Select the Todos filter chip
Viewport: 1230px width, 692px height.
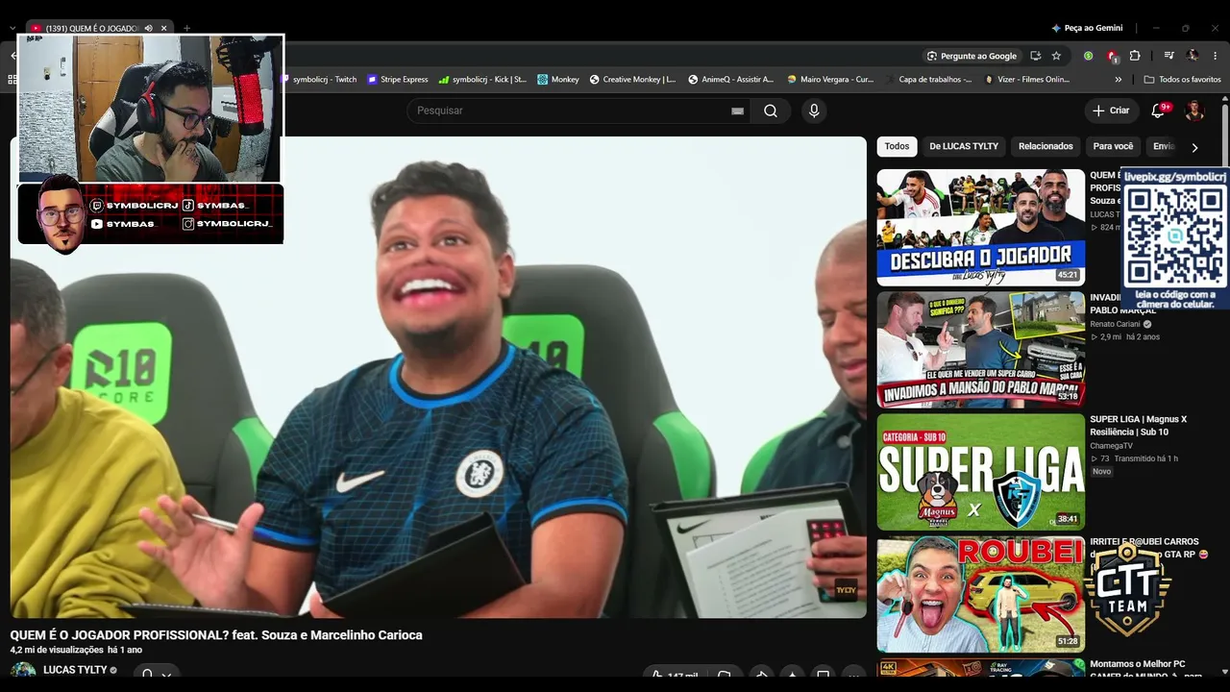[897, 146]
